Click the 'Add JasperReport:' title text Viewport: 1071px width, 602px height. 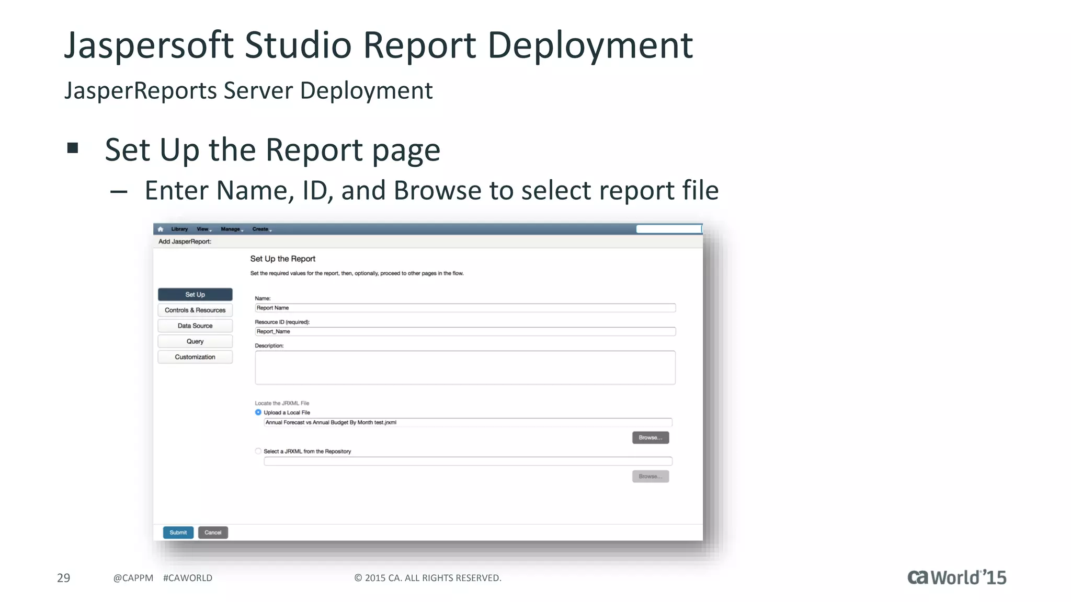pos(185,241)
